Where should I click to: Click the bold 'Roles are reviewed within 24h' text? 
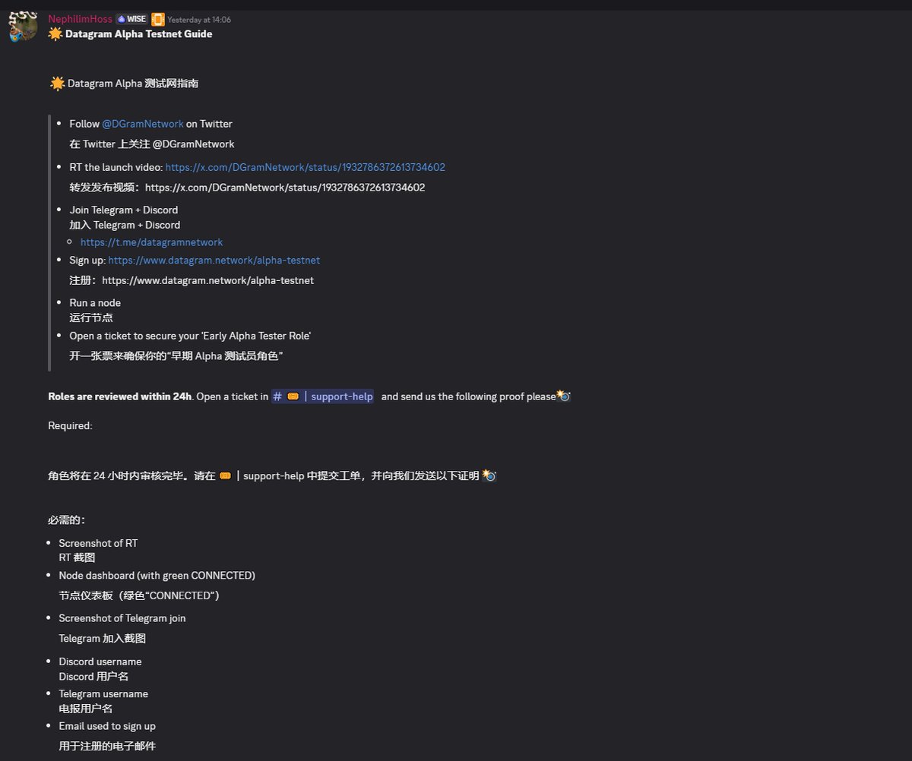click(120, 396)
